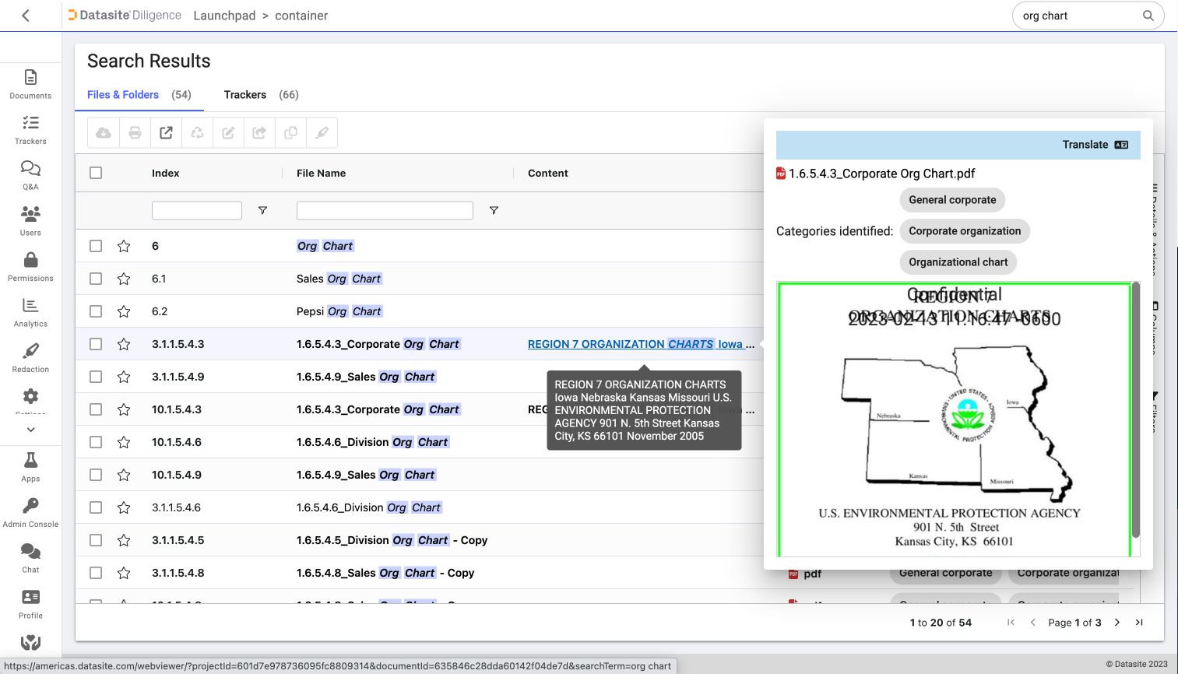Open the File Name column filter
The height and width of the screenshot is (674, 1178).
pos(494,210)
